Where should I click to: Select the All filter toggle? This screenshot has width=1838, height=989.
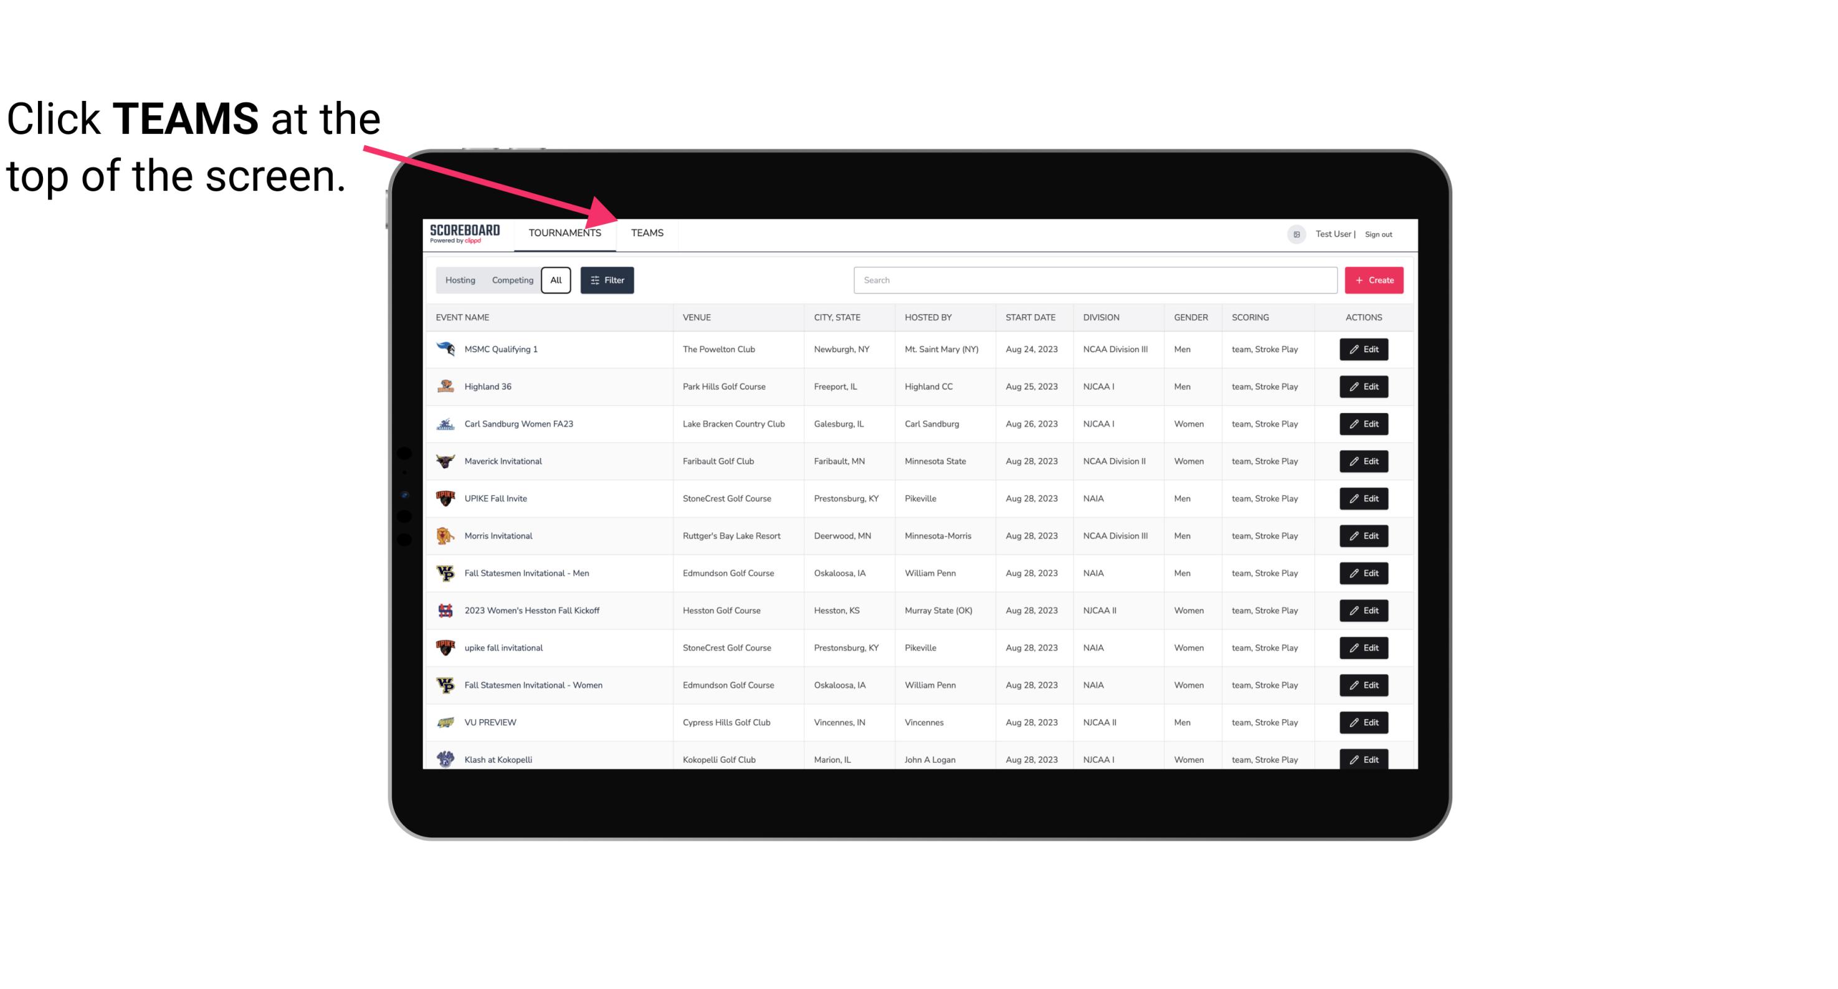pyautogui.click(x=556, y=279)
